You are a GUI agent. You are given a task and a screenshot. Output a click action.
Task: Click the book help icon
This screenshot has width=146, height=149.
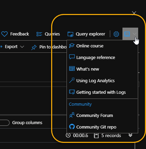click(x=127, y=34)
